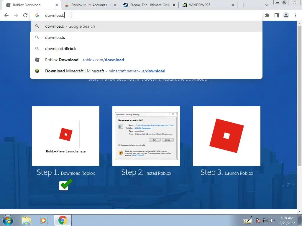302x226 pixels.
Task: Open the Windows Start menu orb
Action: (x=8, y=220)
